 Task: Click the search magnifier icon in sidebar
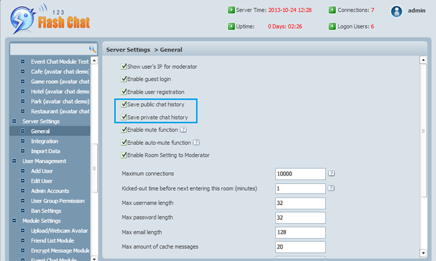[92, 48]
